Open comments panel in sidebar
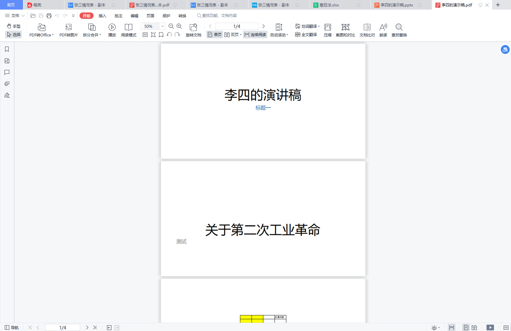 pyautogui.click(x=7, y=72)
